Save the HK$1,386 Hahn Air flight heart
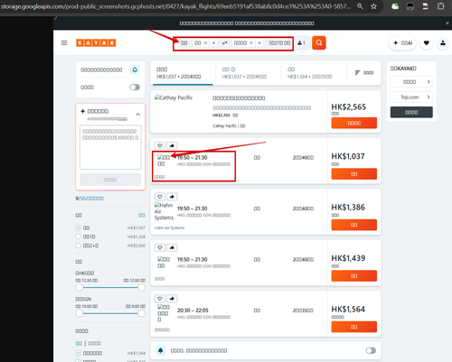The height and width of the screenshot is (362, 452). (x=160, y=197)
